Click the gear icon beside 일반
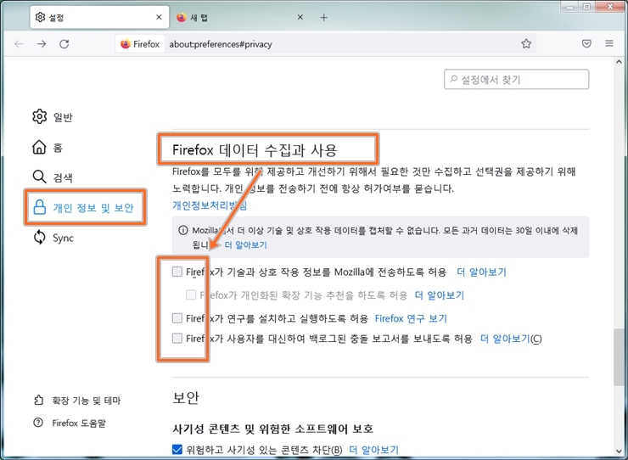 point(39,116)
